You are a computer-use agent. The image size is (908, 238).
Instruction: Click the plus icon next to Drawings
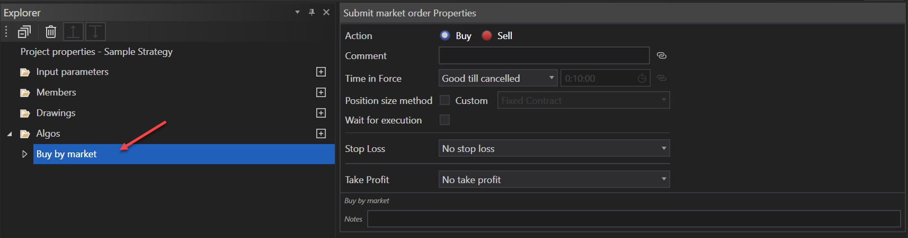321,113
